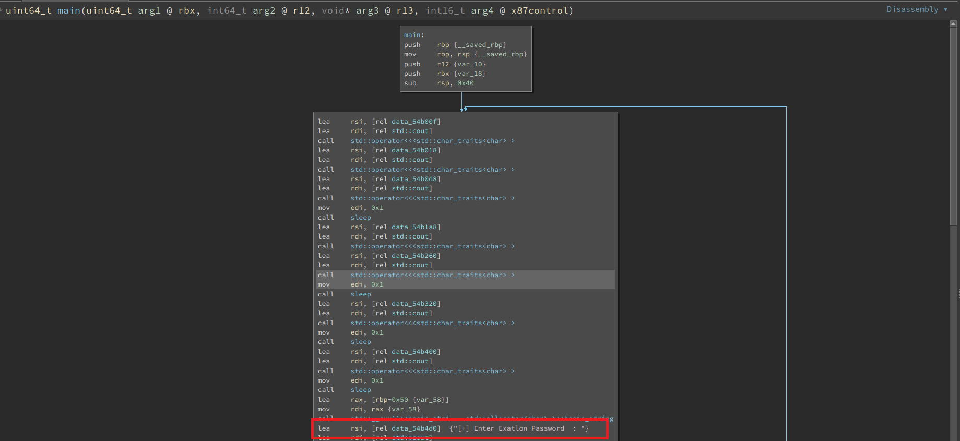The width and height of the screenshot is (960, 441).
Task: Follow the data_54b320 reference
Action: coord(414,304)
